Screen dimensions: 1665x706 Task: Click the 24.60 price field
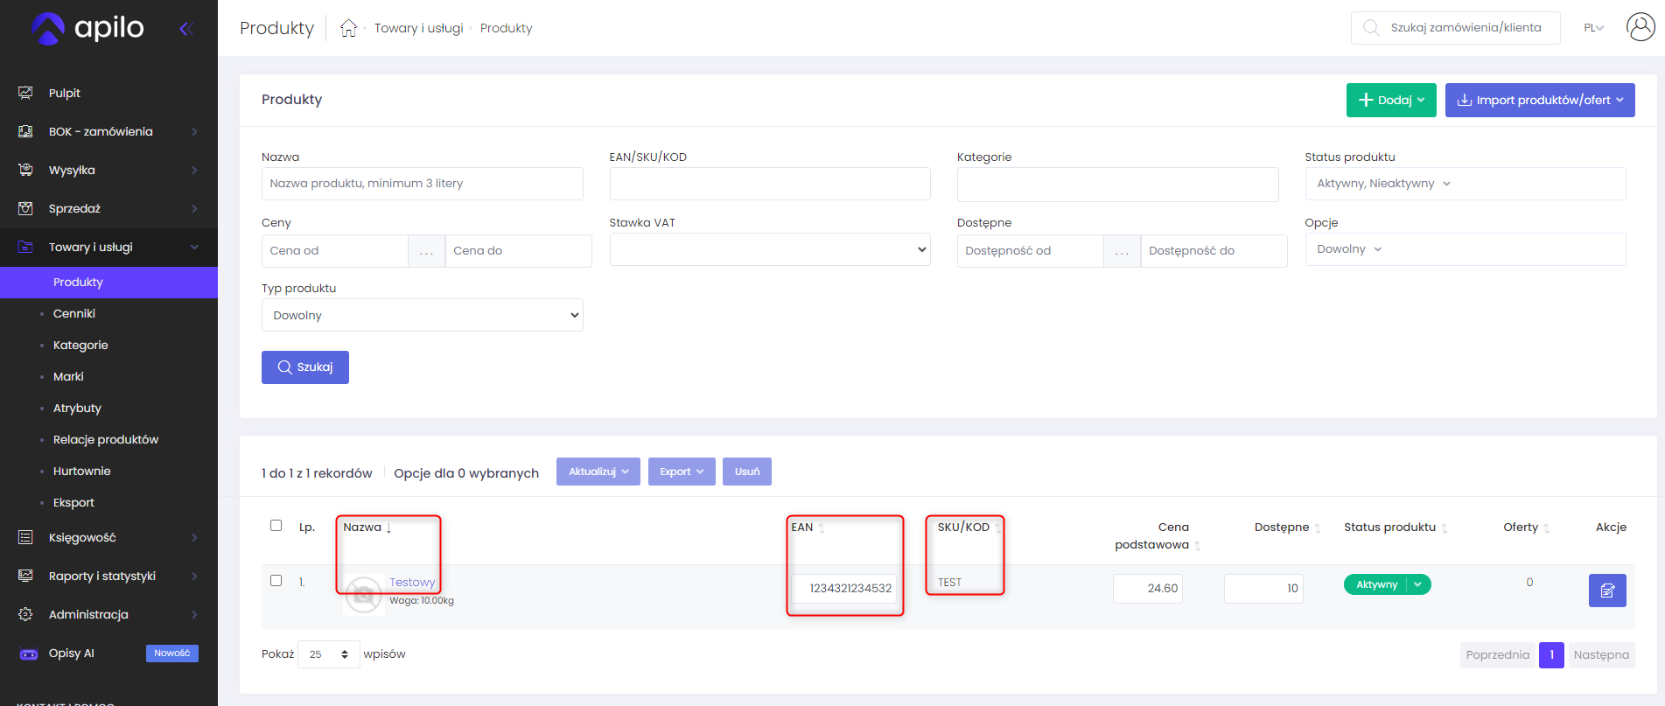click(1148, 589)
